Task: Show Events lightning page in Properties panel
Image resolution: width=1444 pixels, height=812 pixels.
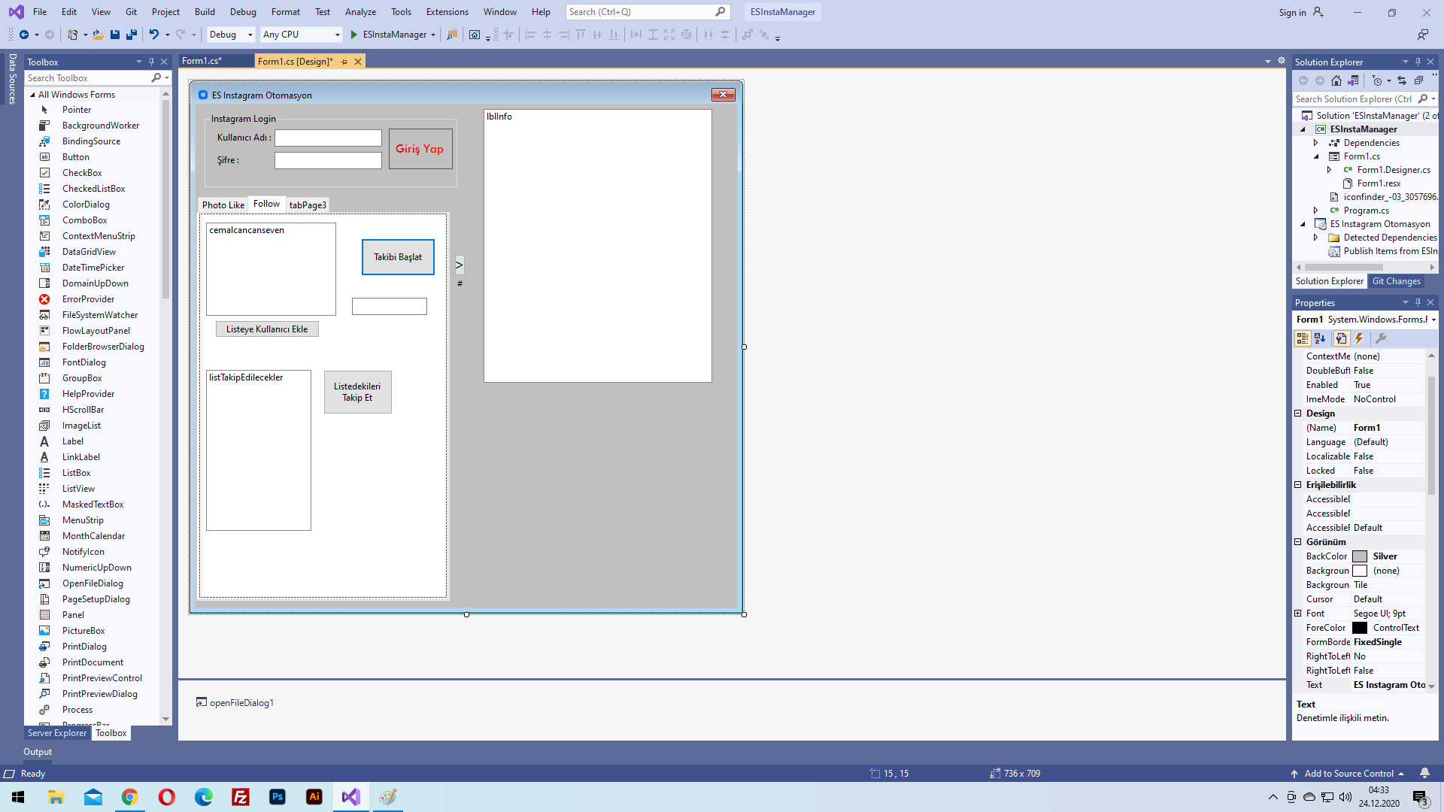Action: coord(1359,338)
